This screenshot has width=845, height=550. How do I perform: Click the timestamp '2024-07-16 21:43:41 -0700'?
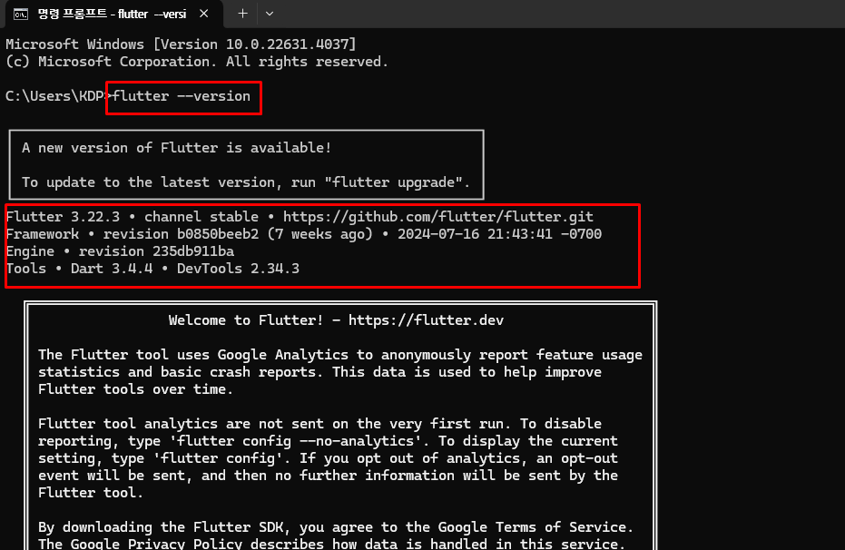click(499, 234)
